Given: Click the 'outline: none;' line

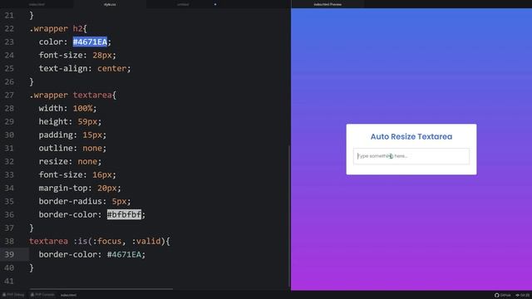Looking at the screenshot, I should [x=72, y=148].
